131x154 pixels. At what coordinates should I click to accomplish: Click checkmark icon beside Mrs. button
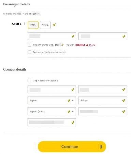click(54, 25)
